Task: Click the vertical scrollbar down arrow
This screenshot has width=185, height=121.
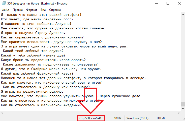Action: pyautogui.click(x=183, y=109)
